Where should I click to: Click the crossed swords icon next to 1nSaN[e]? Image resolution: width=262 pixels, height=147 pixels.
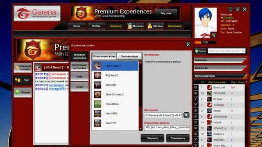pos(196,105)
